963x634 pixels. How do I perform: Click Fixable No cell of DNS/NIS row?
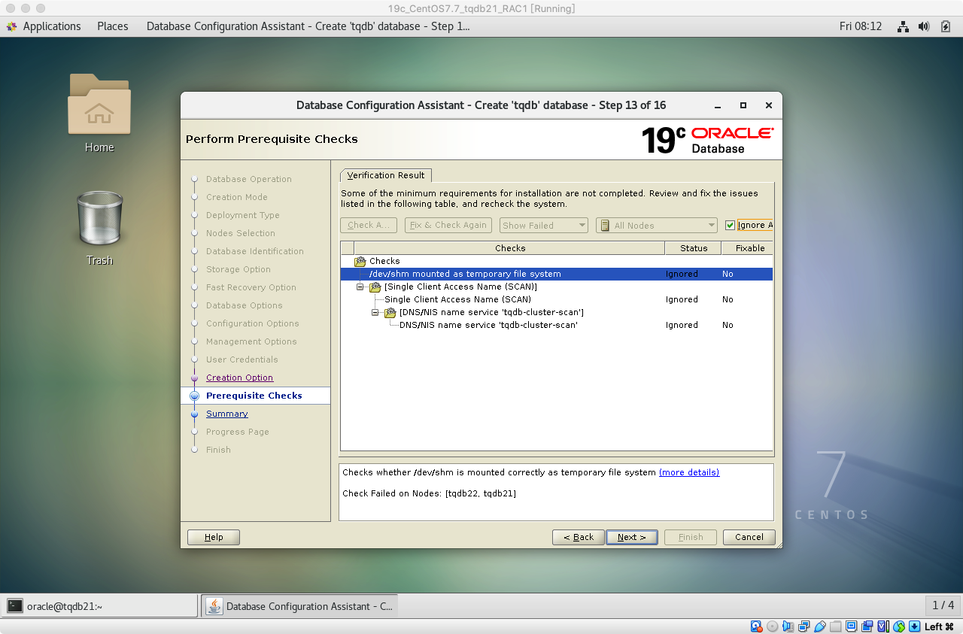(x=728, y=325)
